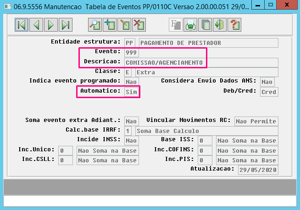Viewport: 300px width, 210px height.
Task: Click the Calc.base IRRF code field
Action: click(128, 131)
